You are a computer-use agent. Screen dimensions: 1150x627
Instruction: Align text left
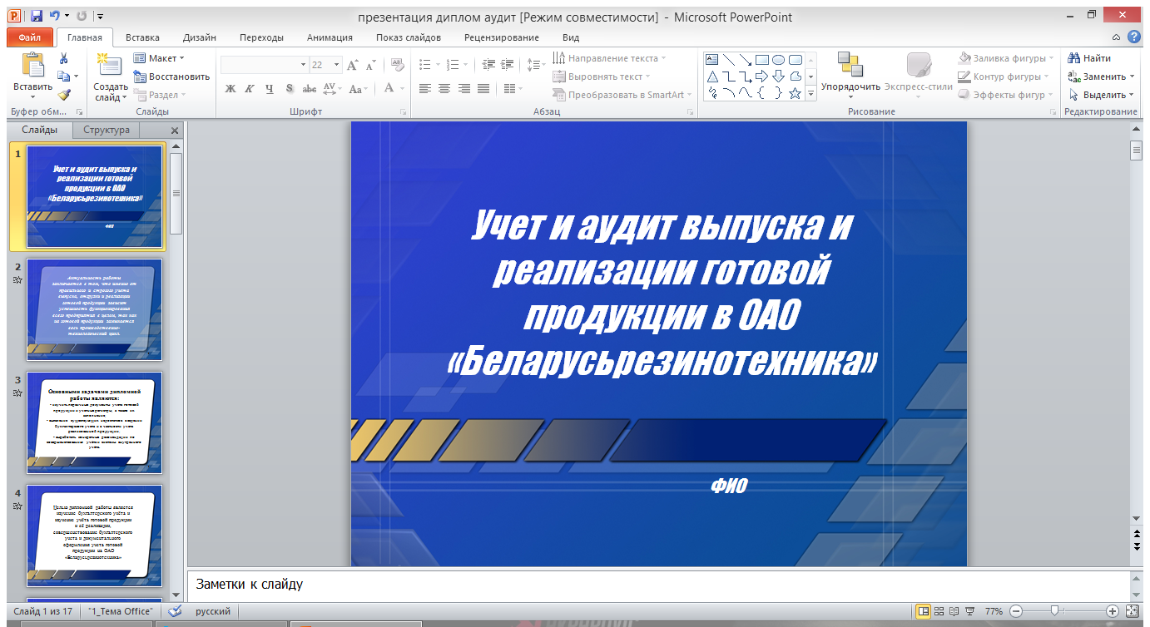tap(425, 89)
